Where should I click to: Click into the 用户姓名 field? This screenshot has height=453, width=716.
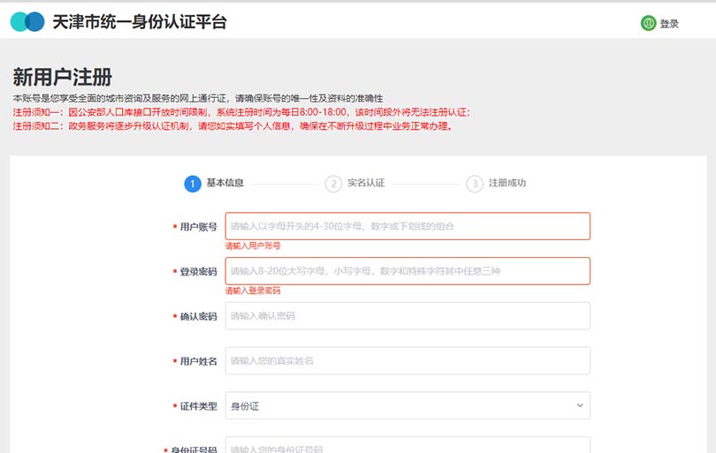pyautogui.click(x=408, y=360)
